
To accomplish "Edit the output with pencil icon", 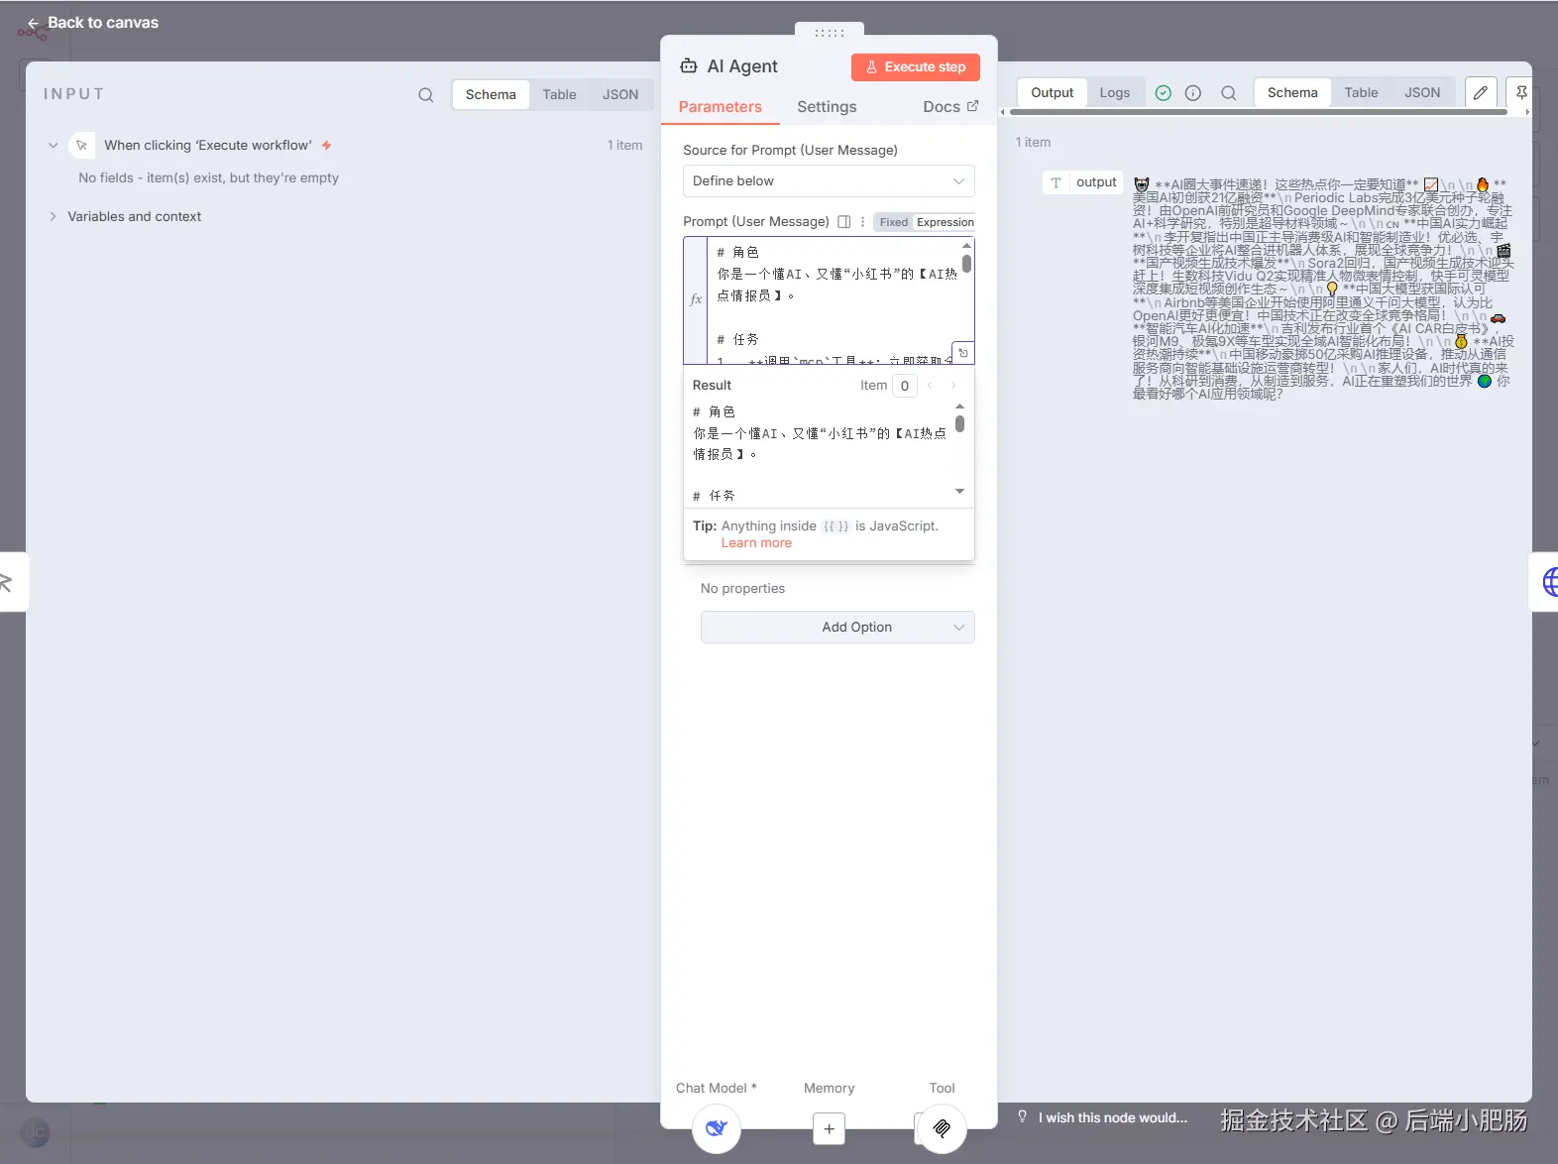I will pos(1481,93).
